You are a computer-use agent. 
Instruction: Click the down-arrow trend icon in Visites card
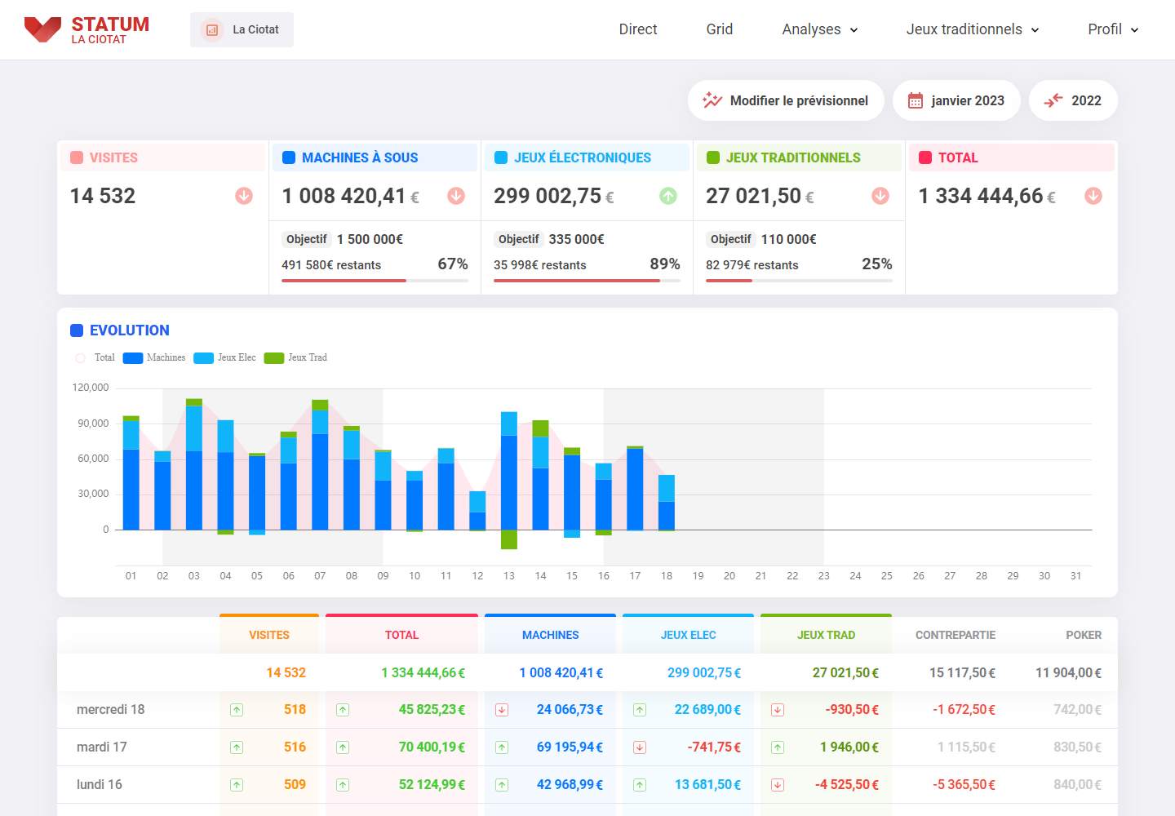(x=244, y=196)
